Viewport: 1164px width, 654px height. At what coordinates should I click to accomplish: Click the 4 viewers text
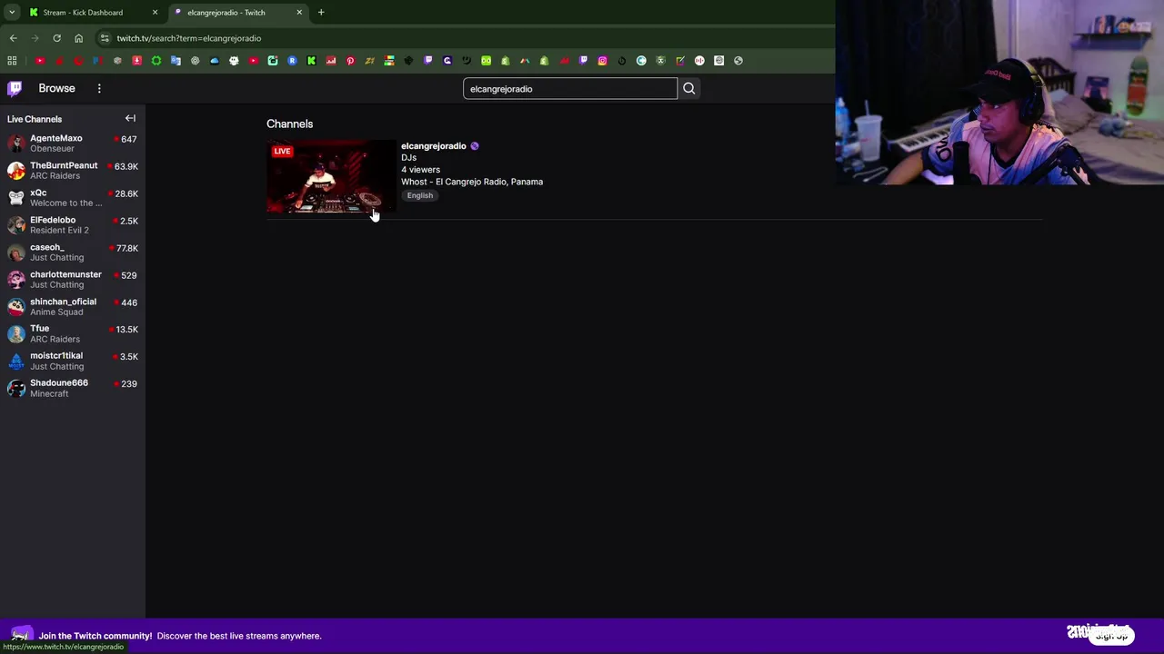click(x=420, y=170)
